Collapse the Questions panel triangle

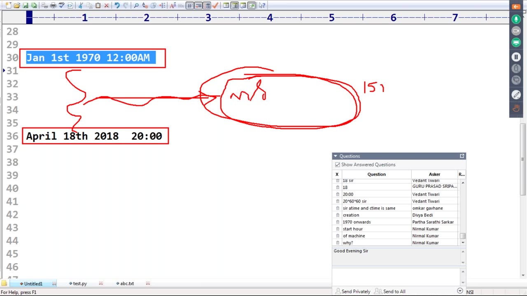[x=335, y=156]
